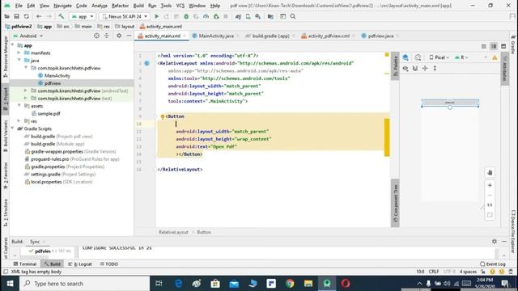518x291 pixels.
Task: Open Search Everywhere magnifier icon in toolbar
Action: [x=293, y=16]
